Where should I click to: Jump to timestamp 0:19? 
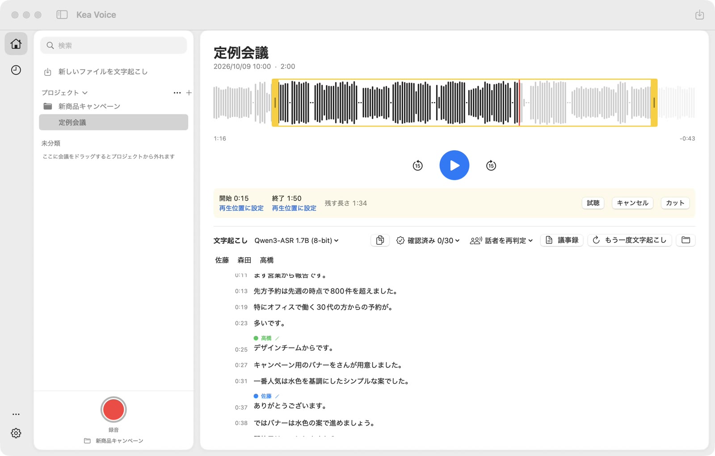pos(241,307)
